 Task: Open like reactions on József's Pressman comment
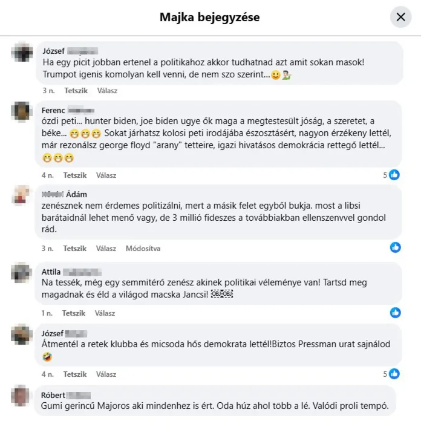(391, 374)
